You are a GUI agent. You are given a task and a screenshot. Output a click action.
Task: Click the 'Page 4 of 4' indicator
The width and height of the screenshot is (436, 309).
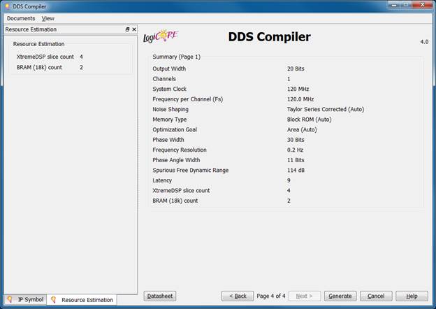[271, 296]
